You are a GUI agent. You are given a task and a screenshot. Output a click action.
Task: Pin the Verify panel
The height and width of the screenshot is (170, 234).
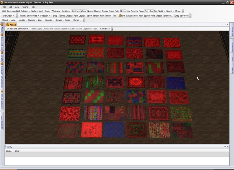pos(225,147)
